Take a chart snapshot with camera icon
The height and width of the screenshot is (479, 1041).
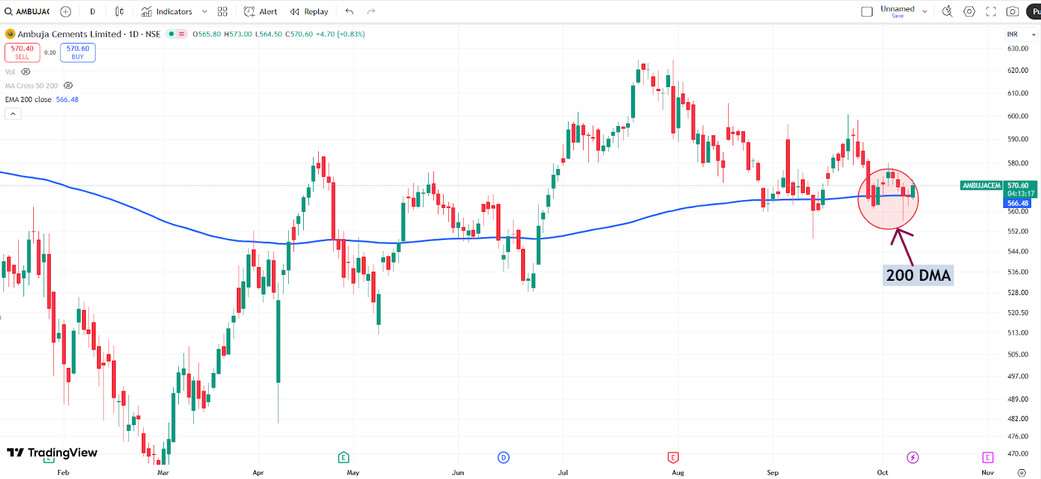pos(1012,12)
